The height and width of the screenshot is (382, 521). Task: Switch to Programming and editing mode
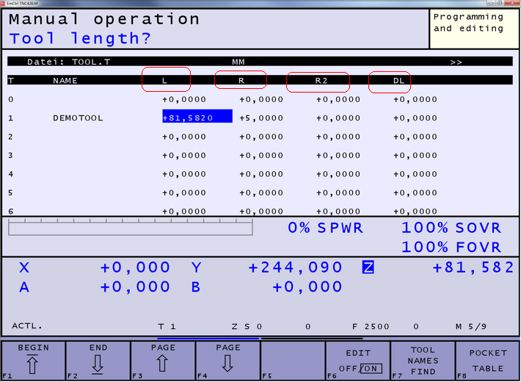coord(468,23)
